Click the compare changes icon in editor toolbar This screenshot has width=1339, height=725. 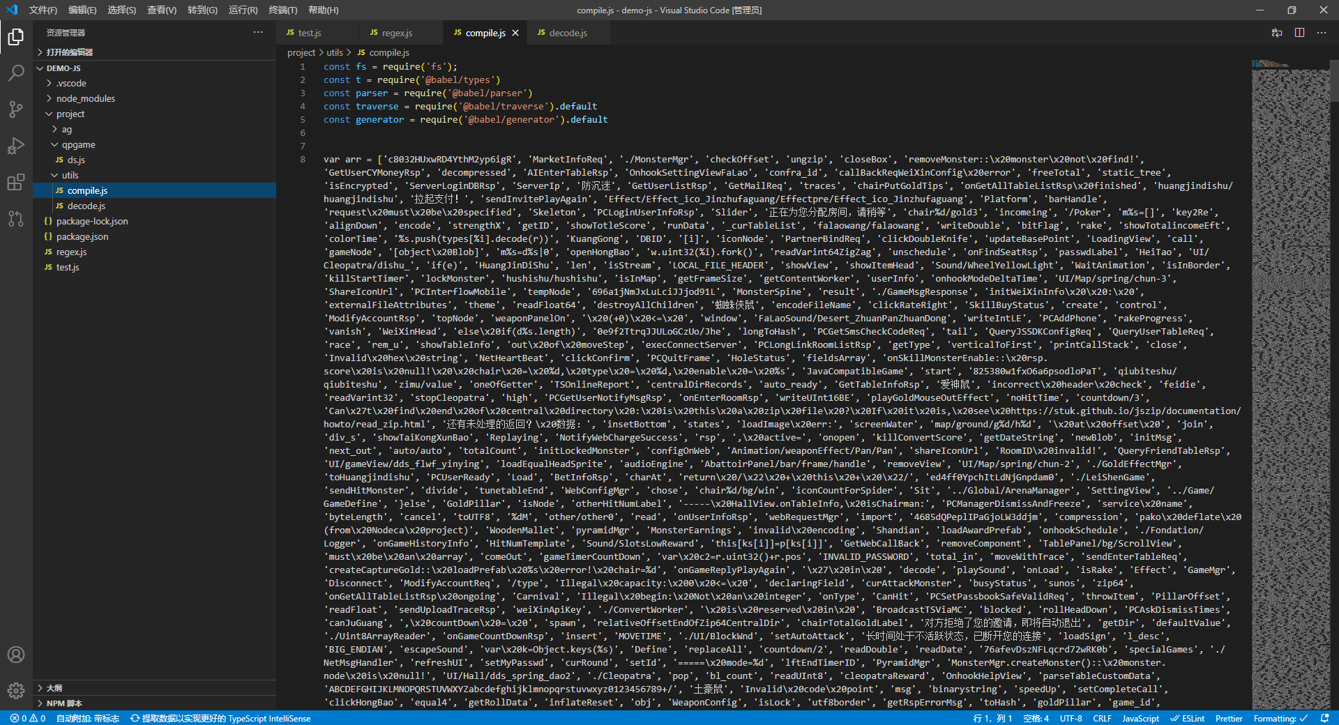coord(1277,33)
